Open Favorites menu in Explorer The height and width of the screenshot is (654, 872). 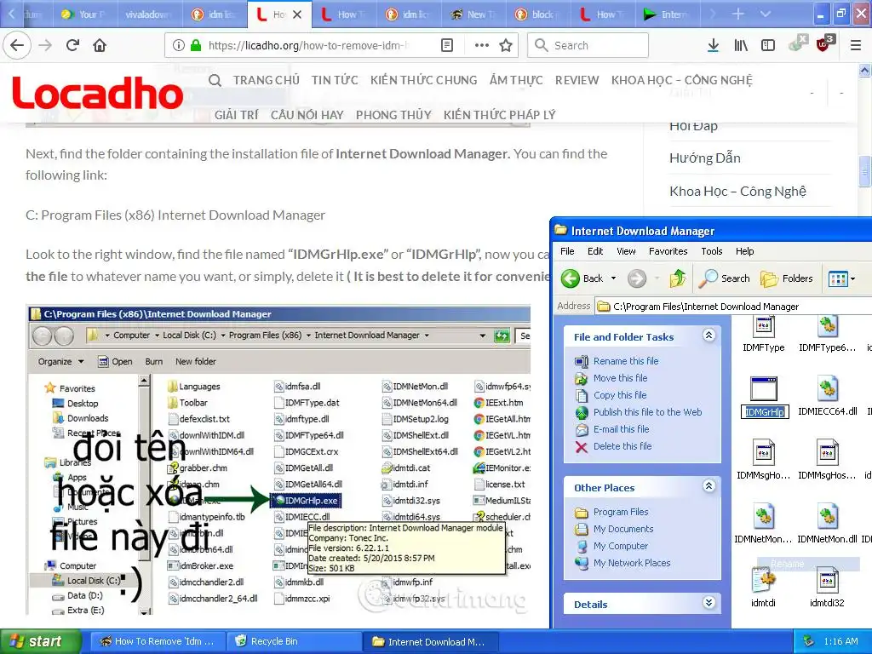pos(668,251)
